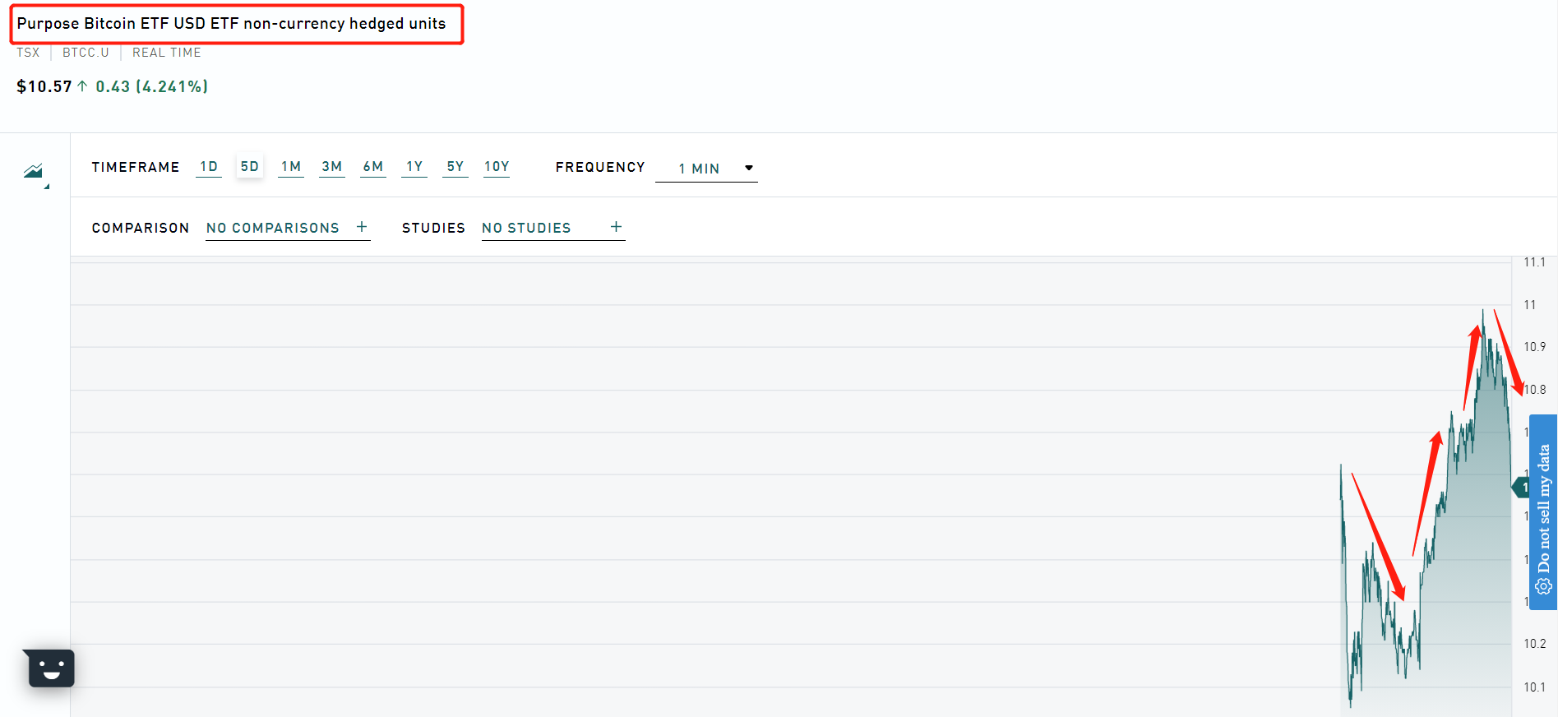Viewport: 1558px width, 717px height.
Task: Click the TIMEFRAME label
Action: (x=136, y=167)
